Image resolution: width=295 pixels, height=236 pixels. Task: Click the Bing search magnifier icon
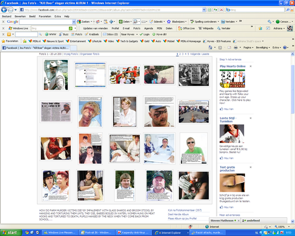coord(288,10)
